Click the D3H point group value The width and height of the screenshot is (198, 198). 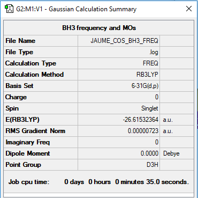(153, 165)
